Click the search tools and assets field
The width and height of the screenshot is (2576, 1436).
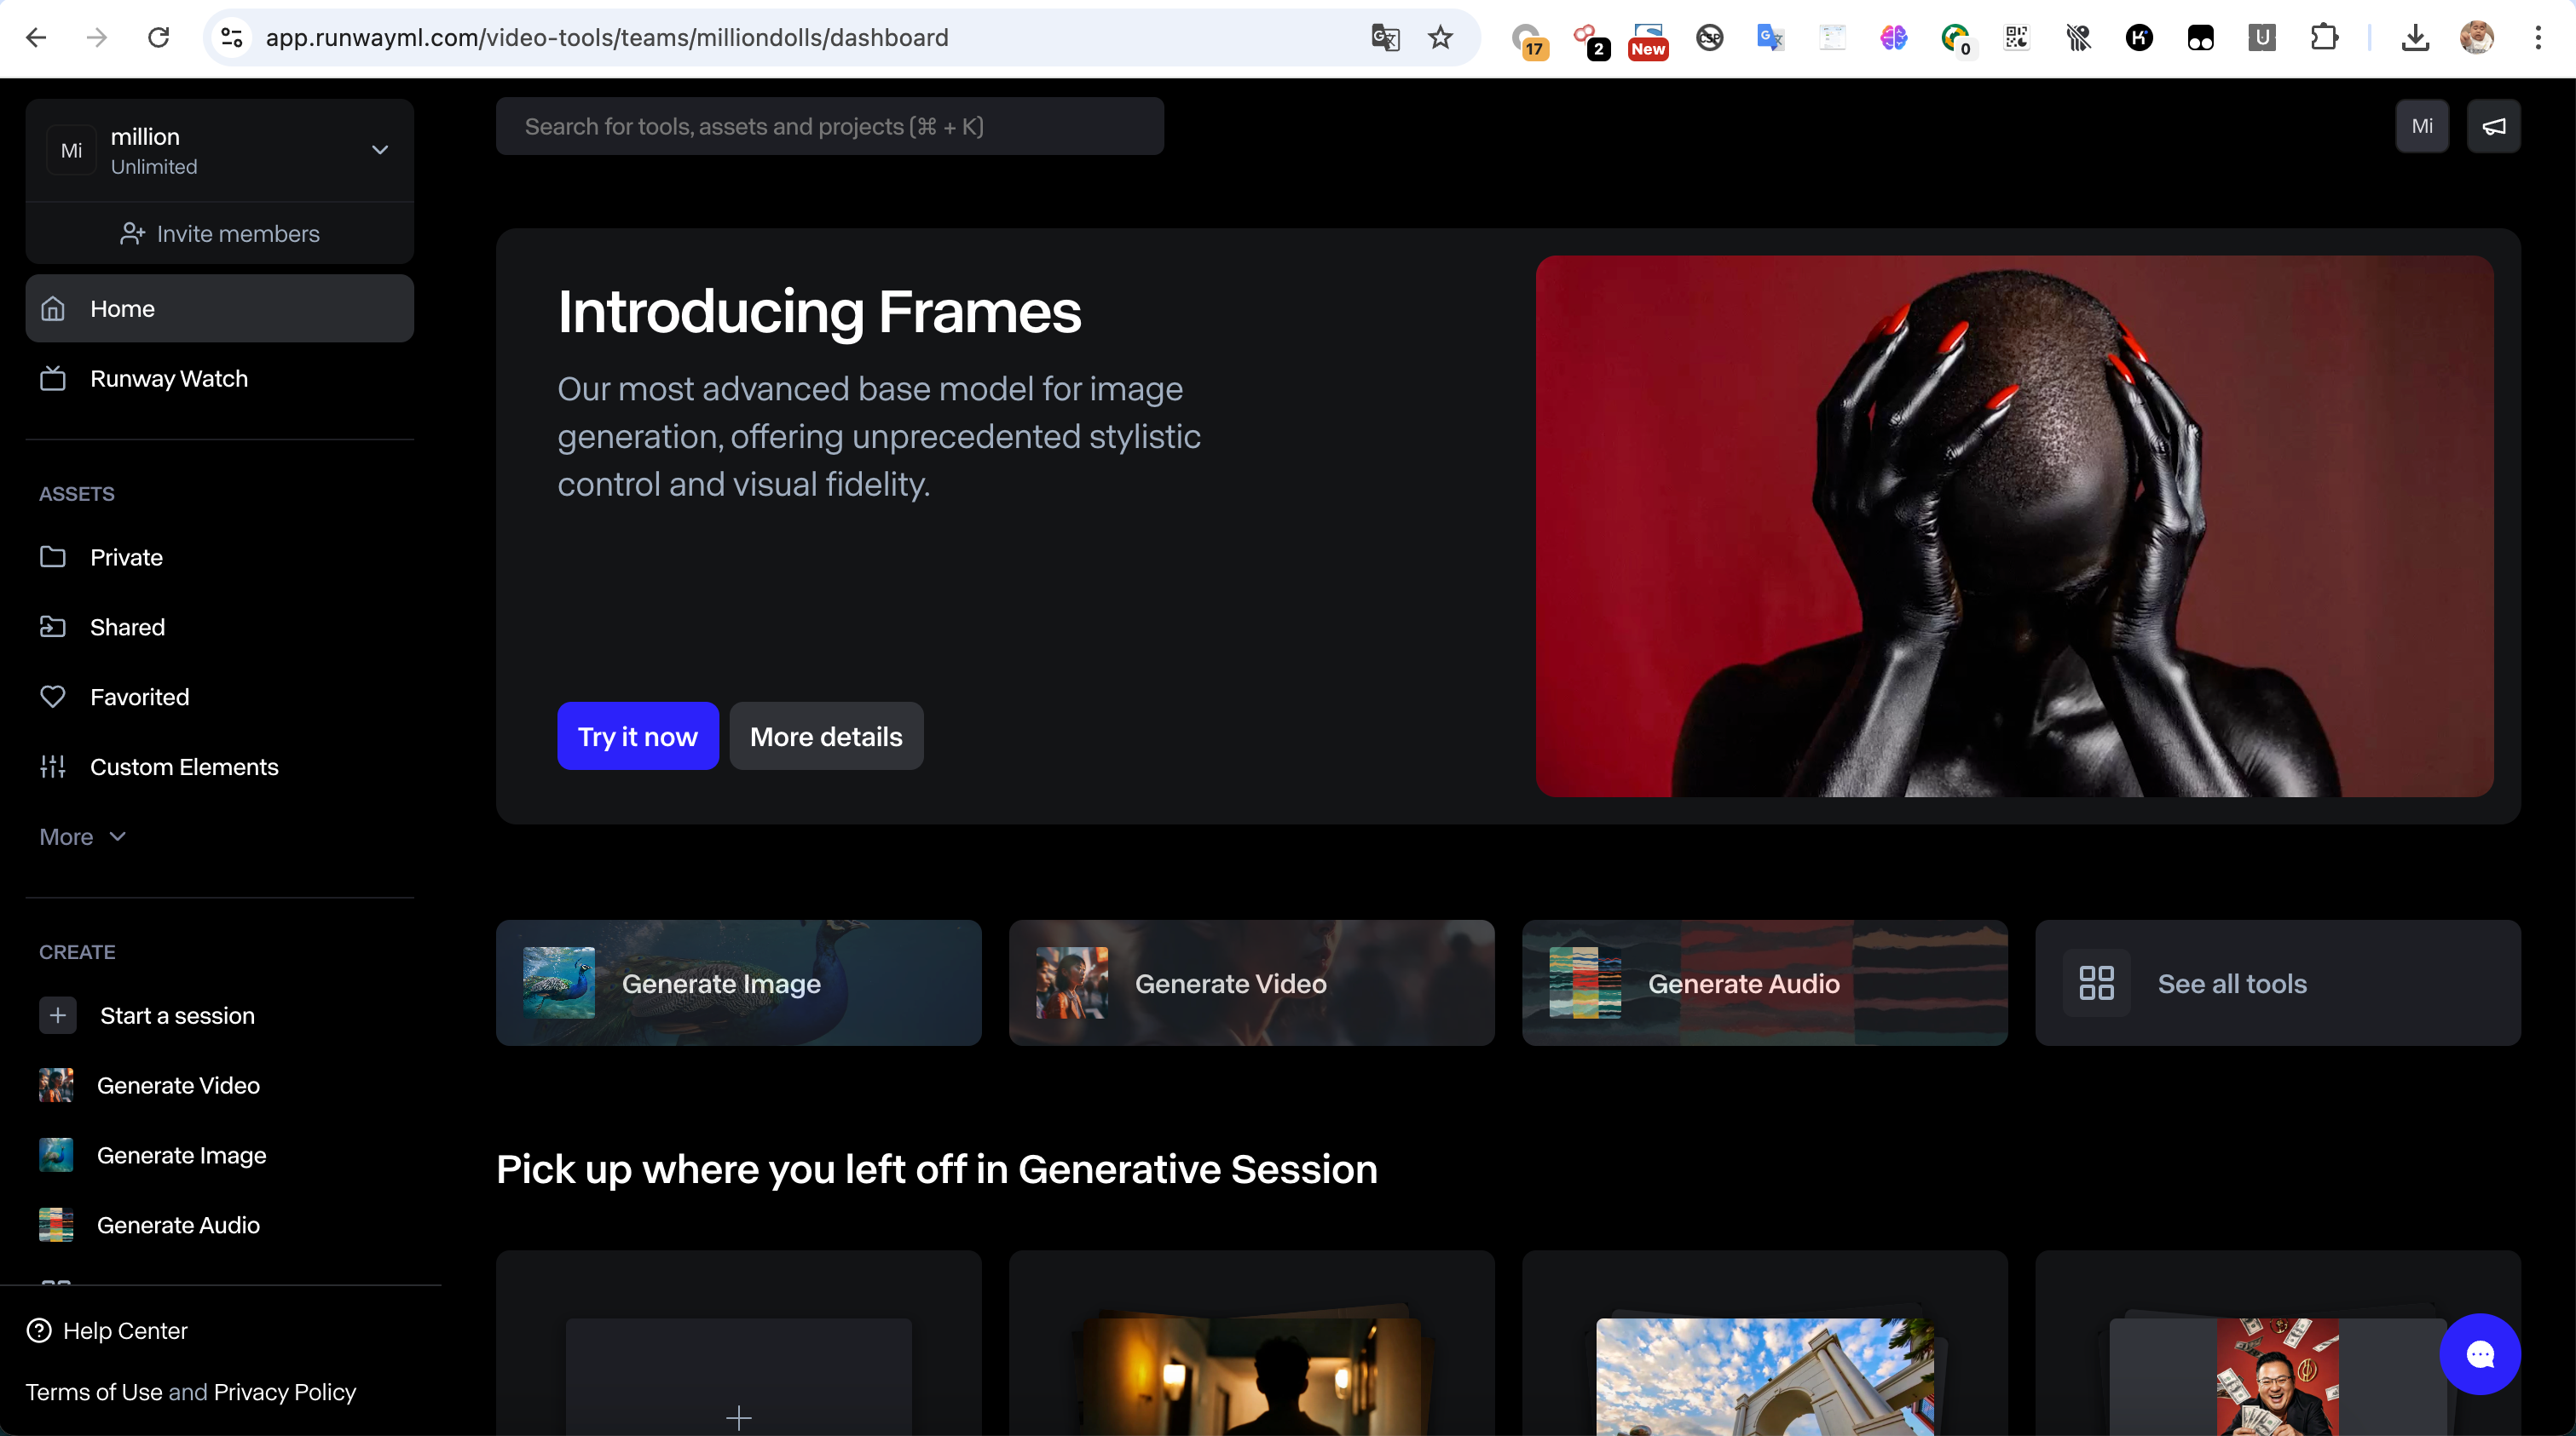point(829,127)
